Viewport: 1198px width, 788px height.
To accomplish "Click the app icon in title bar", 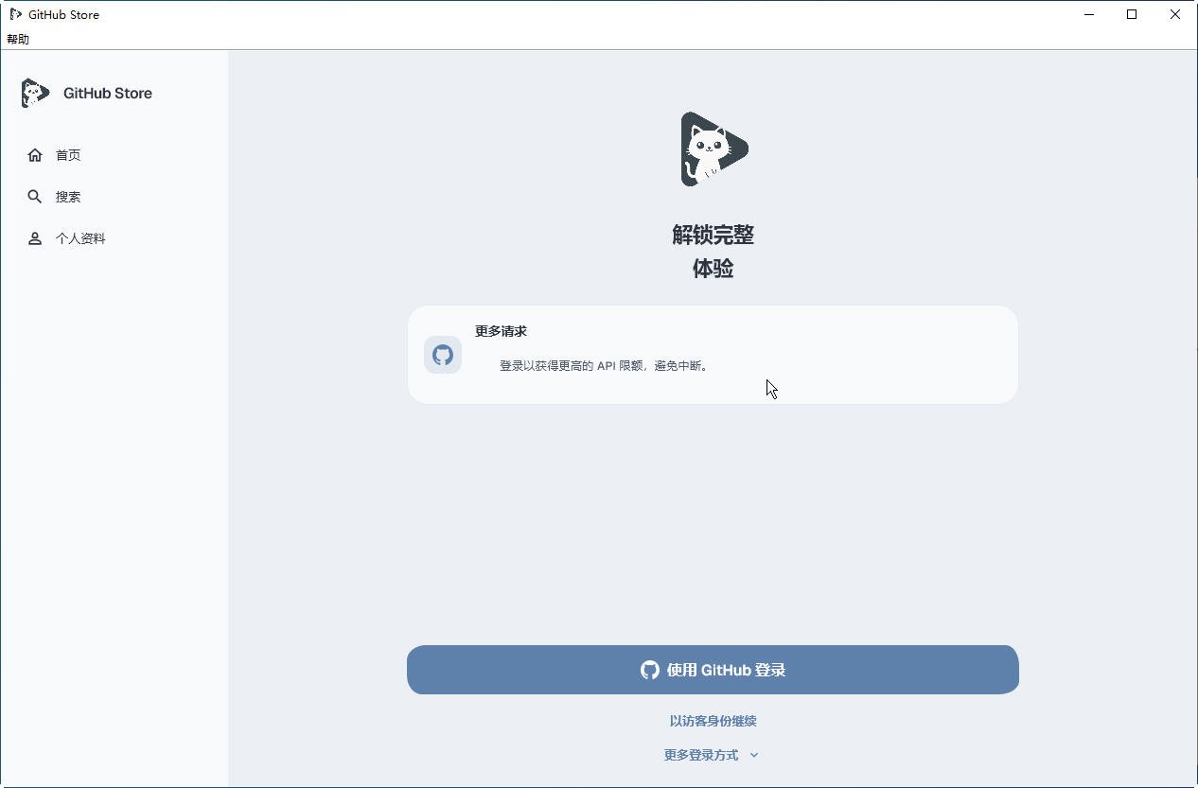I will pos(15,14).
